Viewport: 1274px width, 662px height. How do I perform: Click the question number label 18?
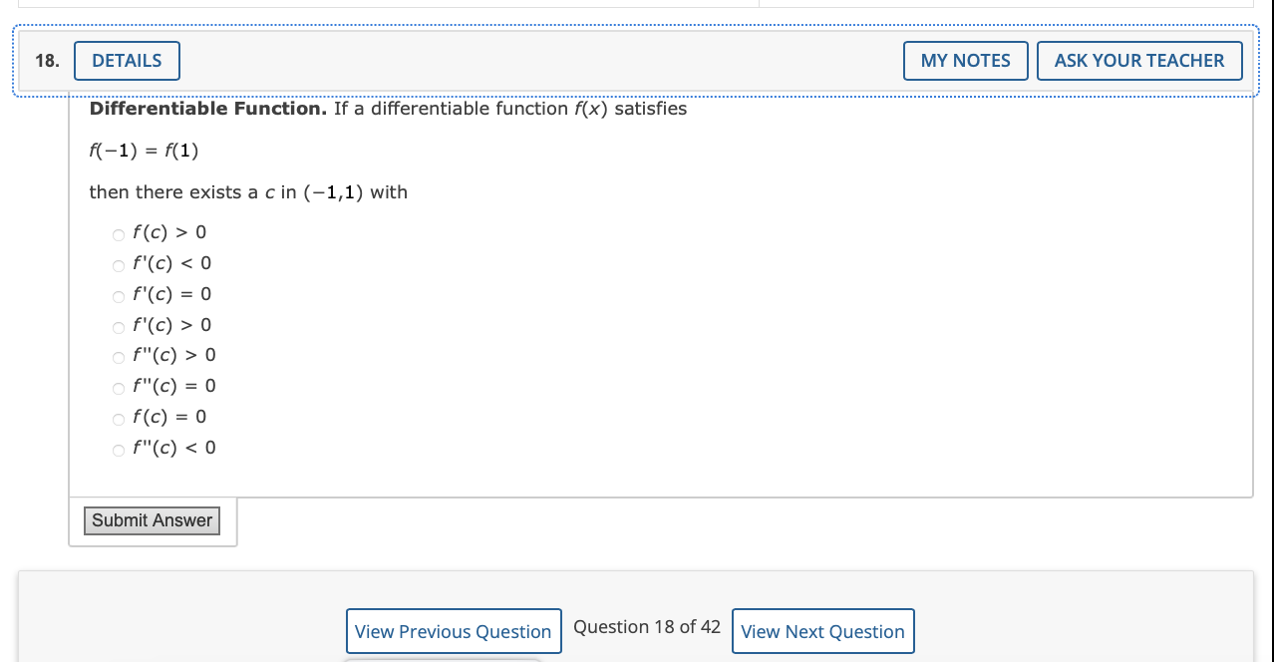pos(45,60)
